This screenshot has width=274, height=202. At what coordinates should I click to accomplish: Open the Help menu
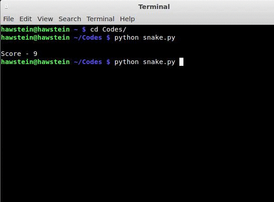128,19
